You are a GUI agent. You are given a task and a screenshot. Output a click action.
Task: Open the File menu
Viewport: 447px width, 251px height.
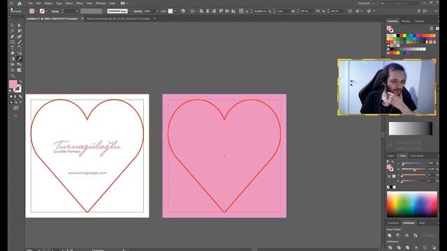[x=31, y=3]
